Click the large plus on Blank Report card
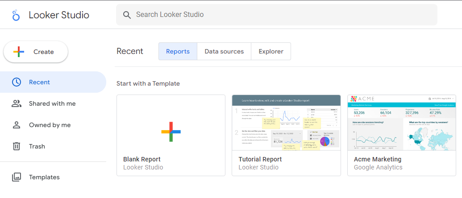The image size is (462, 198). coord(171,132)
